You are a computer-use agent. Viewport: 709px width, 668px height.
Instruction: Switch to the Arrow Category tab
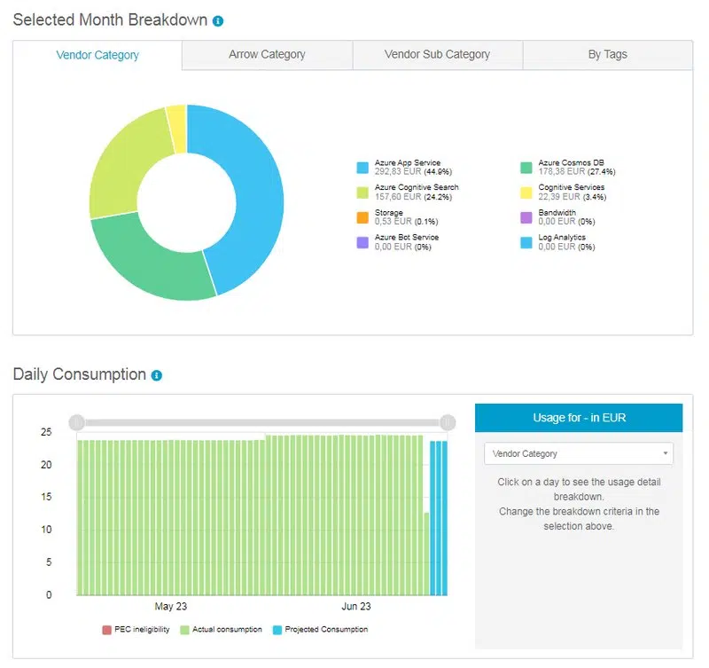click(266, 55)
